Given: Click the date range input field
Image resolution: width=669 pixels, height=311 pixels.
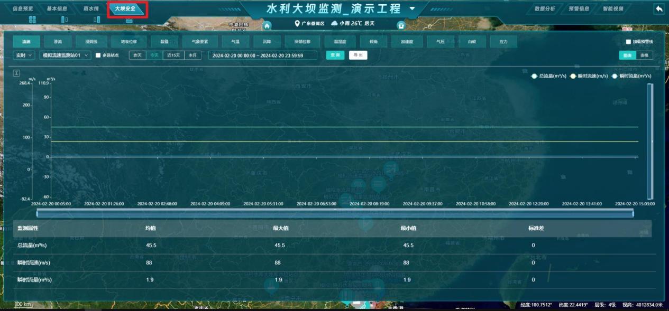Looking at the screenshot, I should (262, 55).
